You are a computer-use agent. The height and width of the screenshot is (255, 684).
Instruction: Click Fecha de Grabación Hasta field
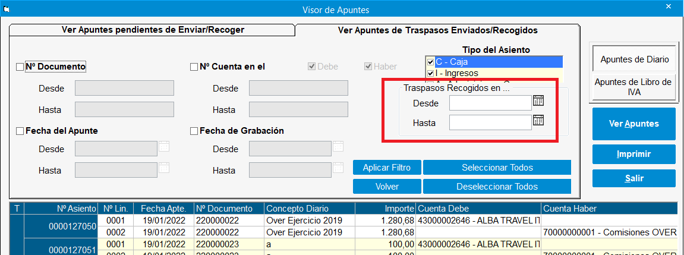290,170
